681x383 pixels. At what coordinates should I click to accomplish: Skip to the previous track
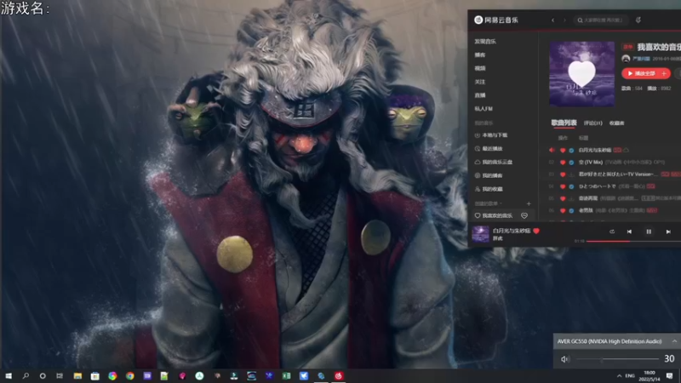pos(629,232)
